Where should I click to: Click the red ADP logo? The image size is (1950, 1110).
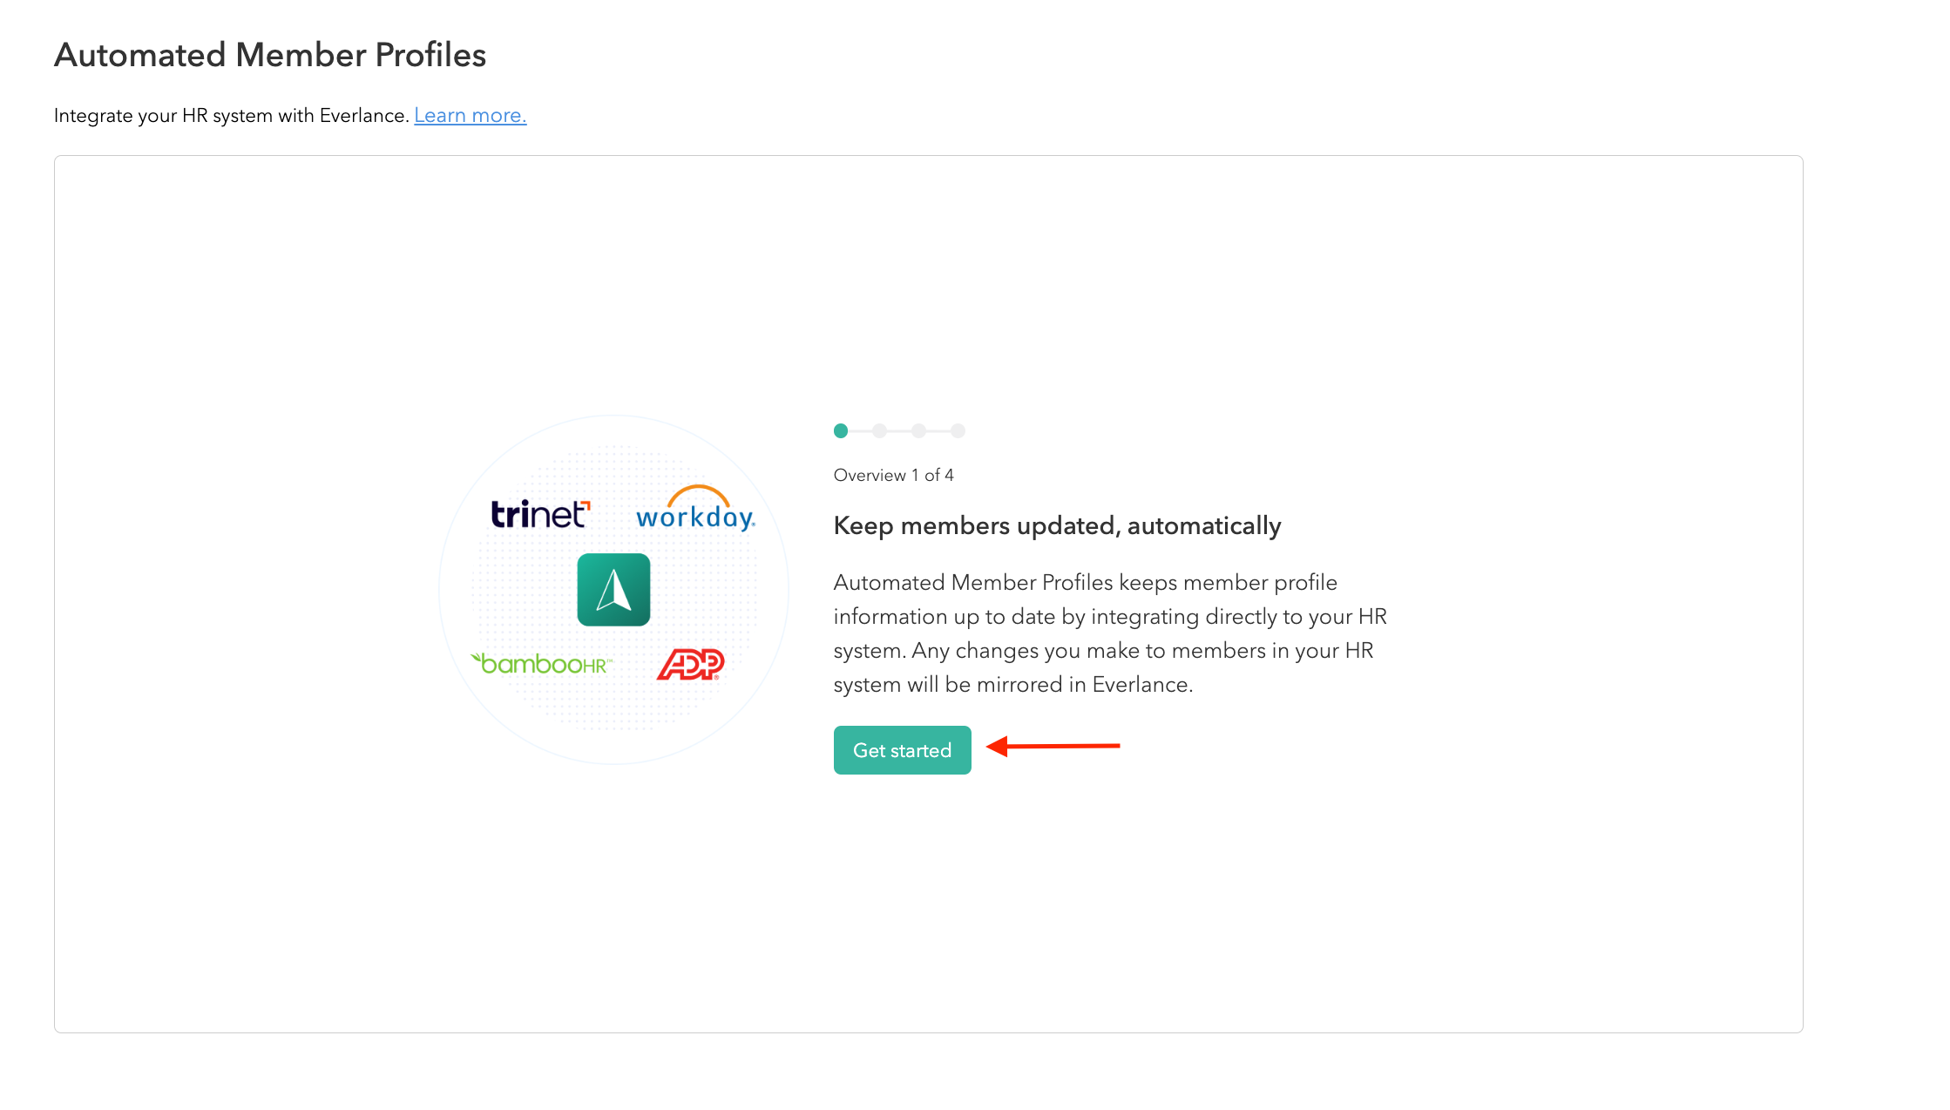[x=691, y=664]
